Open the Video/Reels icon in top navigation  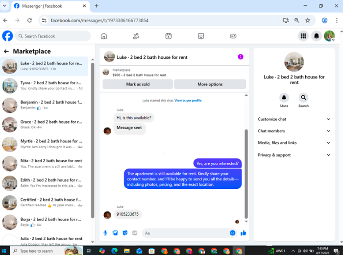168,36
